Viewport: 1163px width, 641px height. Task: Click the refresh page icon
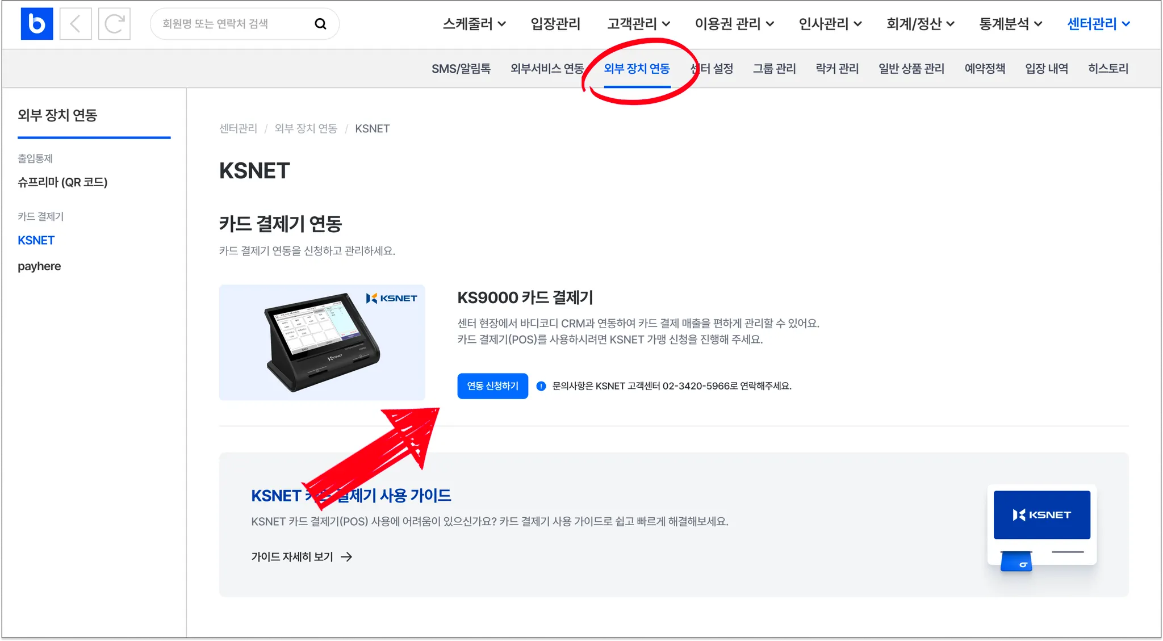tap(114, 24)
